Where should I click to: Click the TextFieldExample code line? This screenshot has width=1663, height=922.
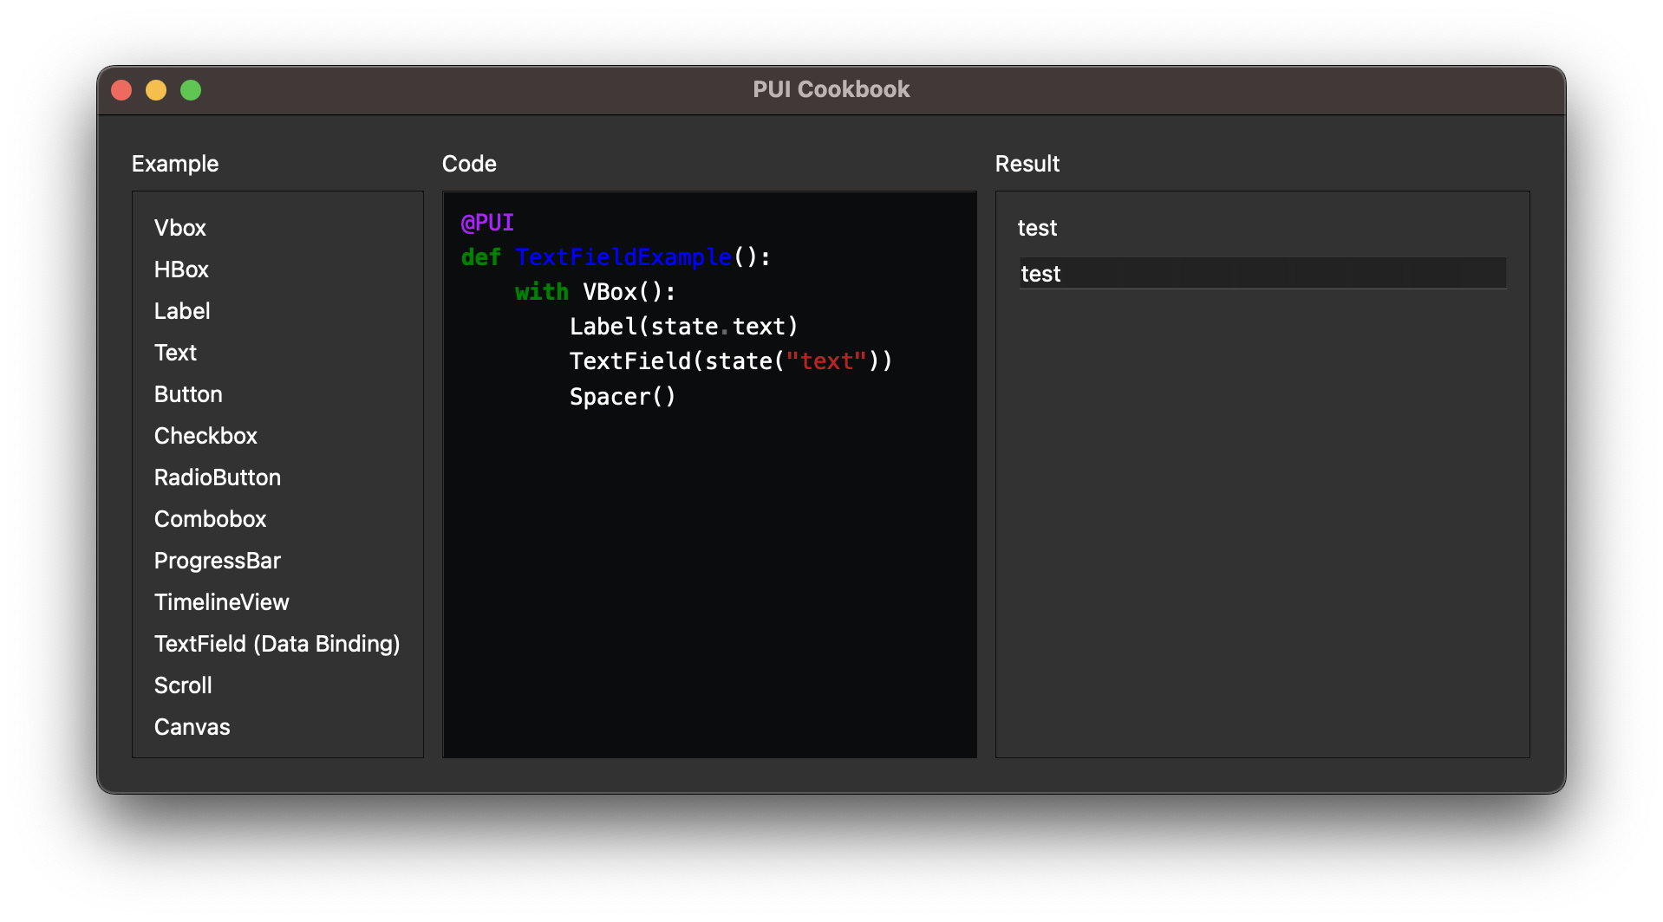pos(616,257)
